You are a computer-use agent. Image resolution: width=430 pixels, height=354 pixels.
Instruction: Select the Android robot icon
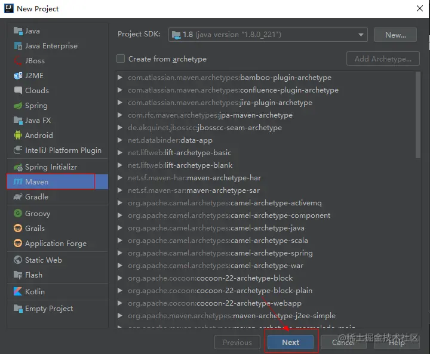[18, 135]
